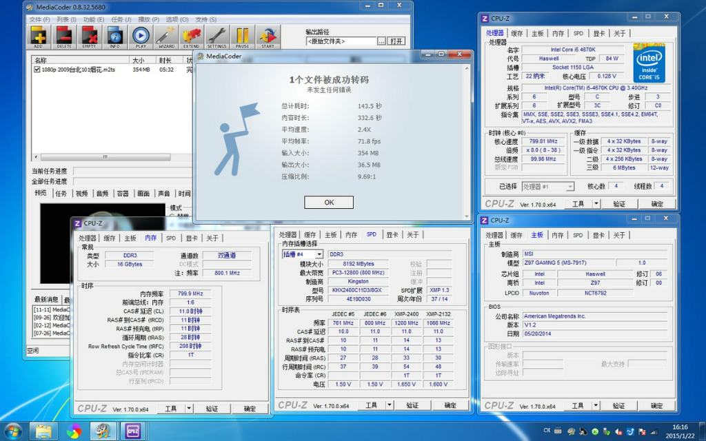This screenshot has width=706, height=441.
Task: Switch to the 主板 tab in the SPD CPU-Z window
Action: pyautogui.click(x=330, y=234)
